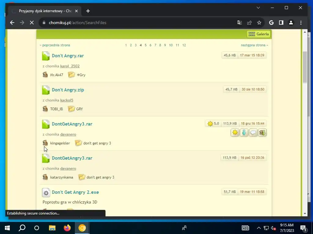Open DontGetAngry3.rar dated 18 gru 16
313x234 pixels.
tap(72, 124)
